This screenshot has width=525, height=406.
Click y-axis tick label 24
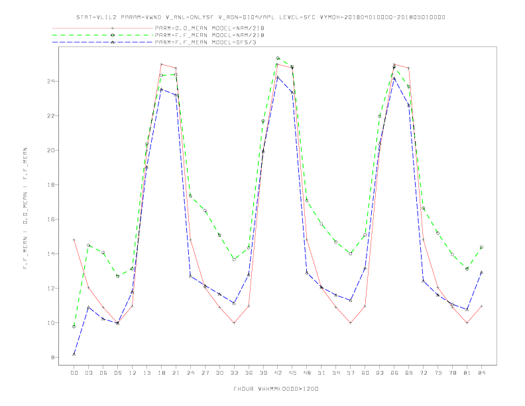(51, 82)
